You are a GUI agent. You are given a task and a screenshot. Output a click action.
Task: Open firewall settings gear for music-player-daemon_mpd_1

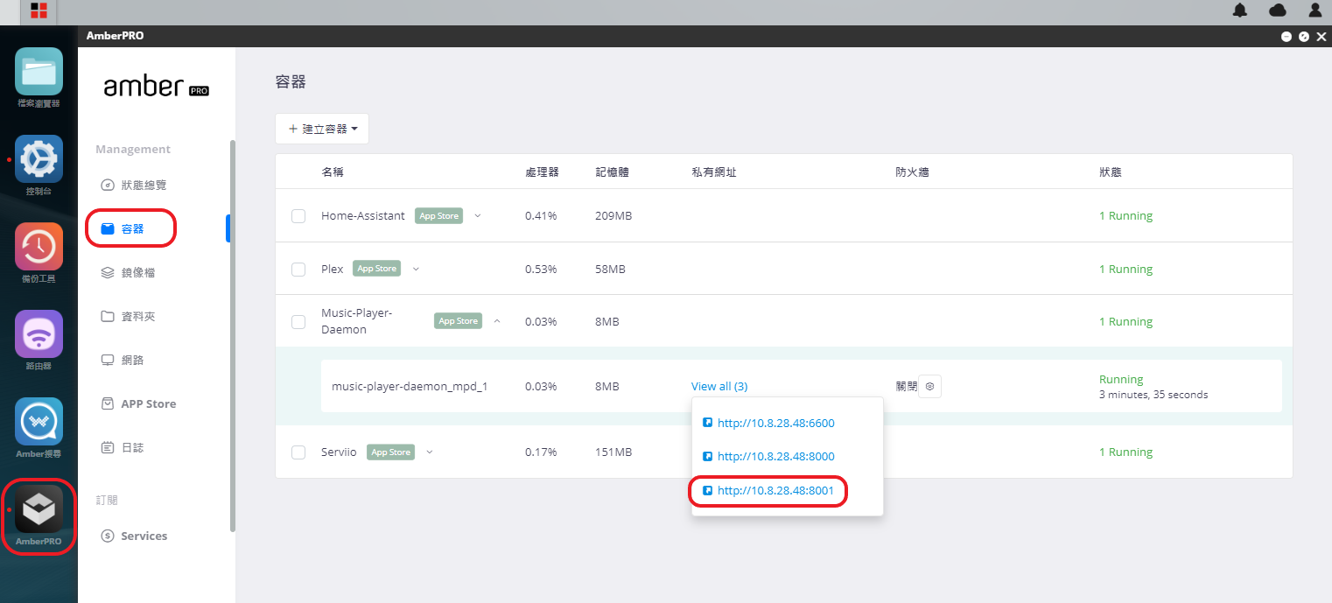point(929,386)
